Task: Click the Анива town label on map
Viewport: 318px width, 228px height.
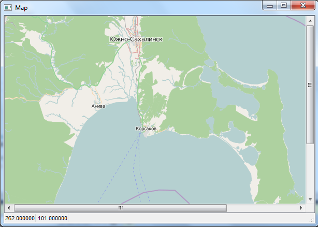Action: click(98, 106)
